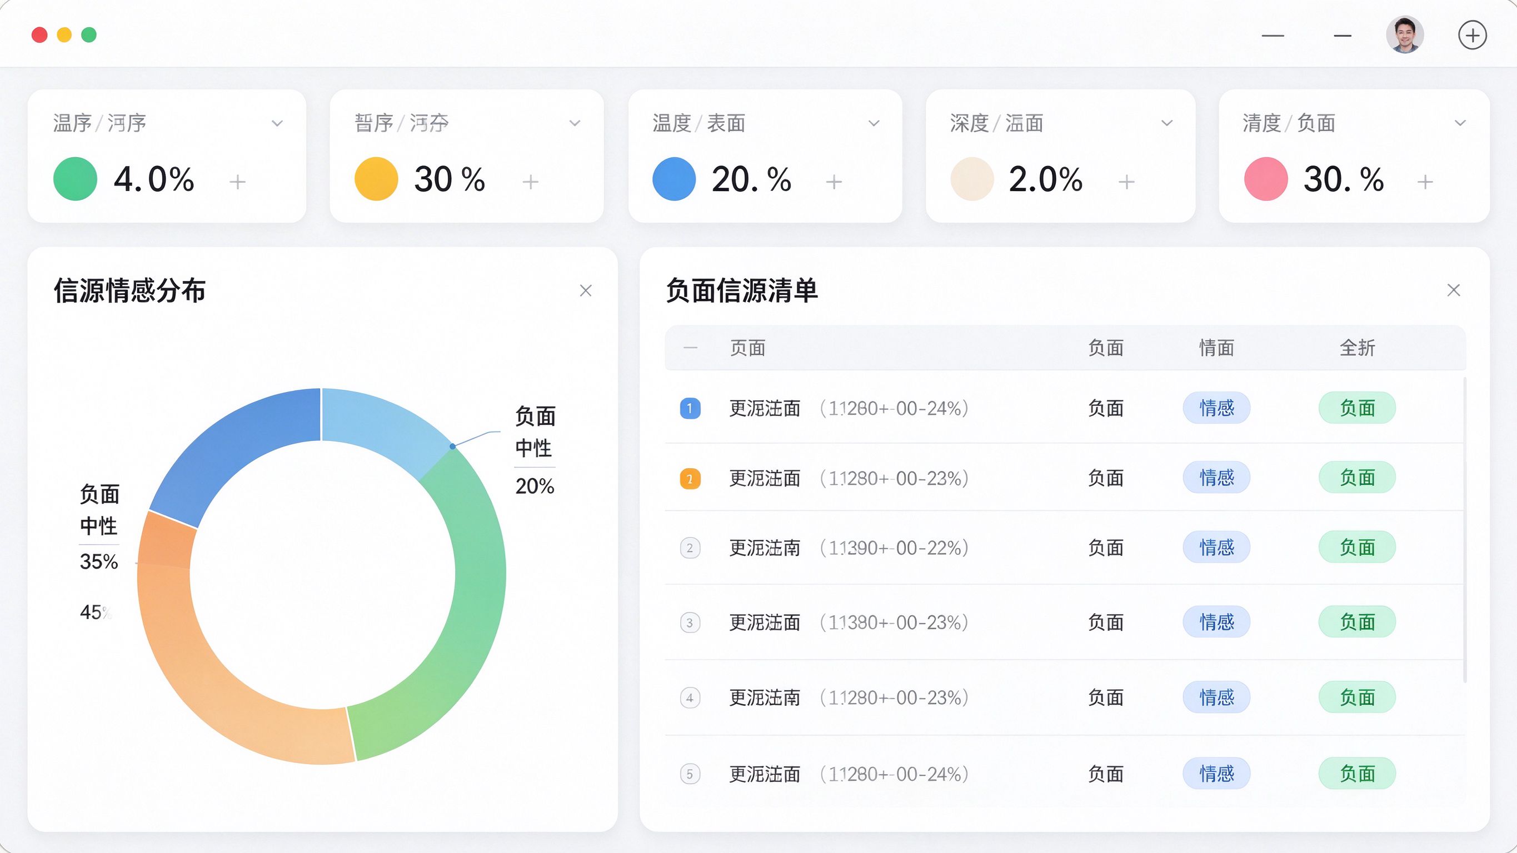Click the green 负面 tag in rank 1 row
Image resolution: width=1517 pixels, height=853 pixels.
[x=1358, y=408]
